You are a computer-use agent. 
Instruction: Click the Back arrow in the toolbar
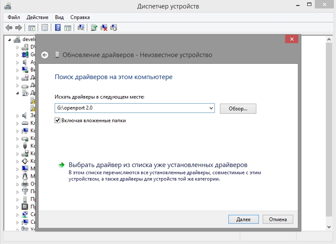[9, 27]
